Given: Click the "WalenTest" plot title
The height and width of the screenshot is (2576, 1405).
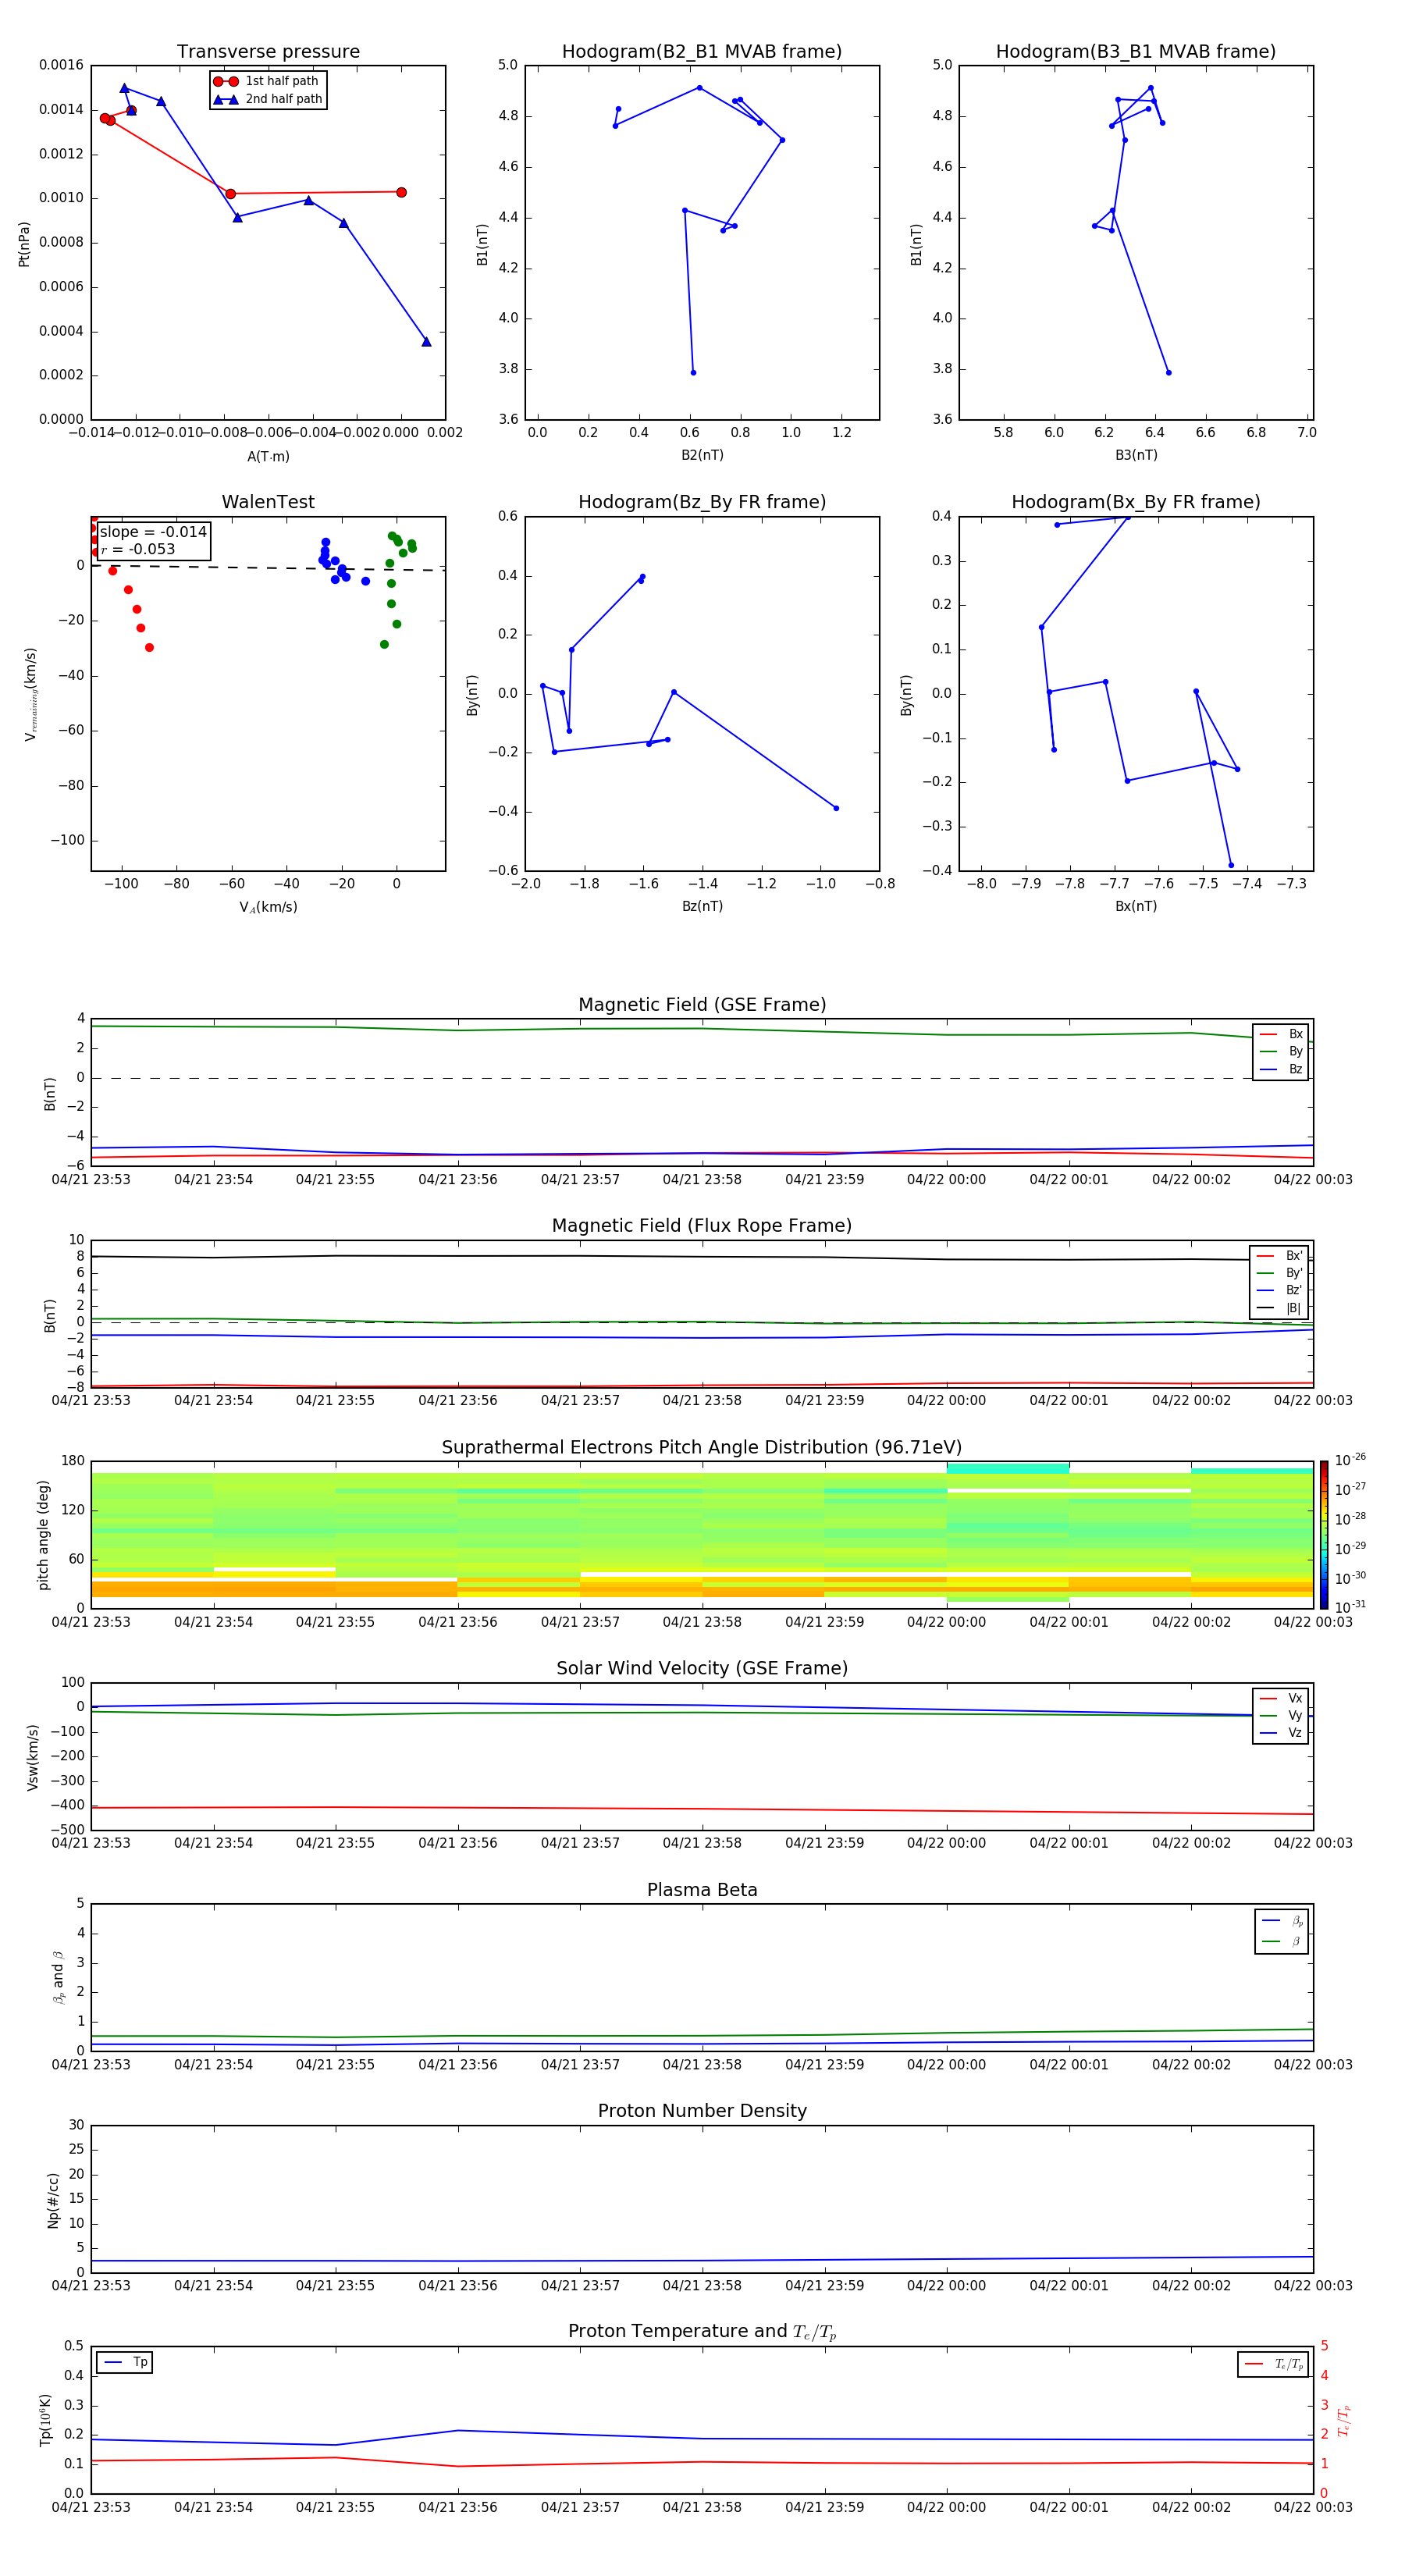Looking at the screenshot, I should click(x=268, y=502).
